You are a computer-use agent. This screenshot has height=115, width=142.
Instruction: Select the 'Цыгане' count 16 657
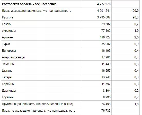[106, 71]
